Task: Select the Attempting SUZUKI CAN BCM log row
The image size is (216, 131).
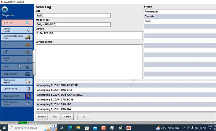Action: pos(126,100)
